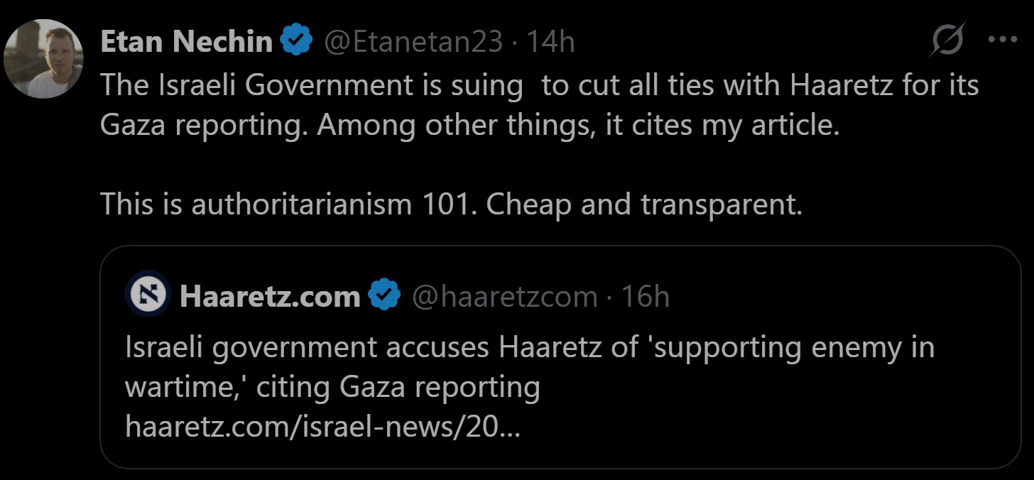This screenshot has height=480, width=1034.
Task: Click the 16h timestamp in quoted tweet
Action: pos(646,296)
